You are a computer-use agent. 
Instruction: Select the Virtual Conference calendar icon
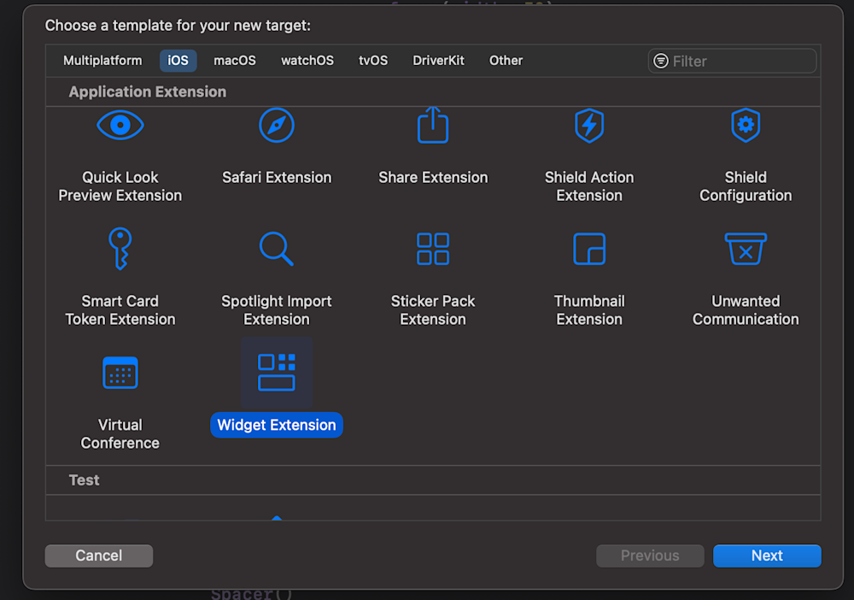click(x=120, y=373)
